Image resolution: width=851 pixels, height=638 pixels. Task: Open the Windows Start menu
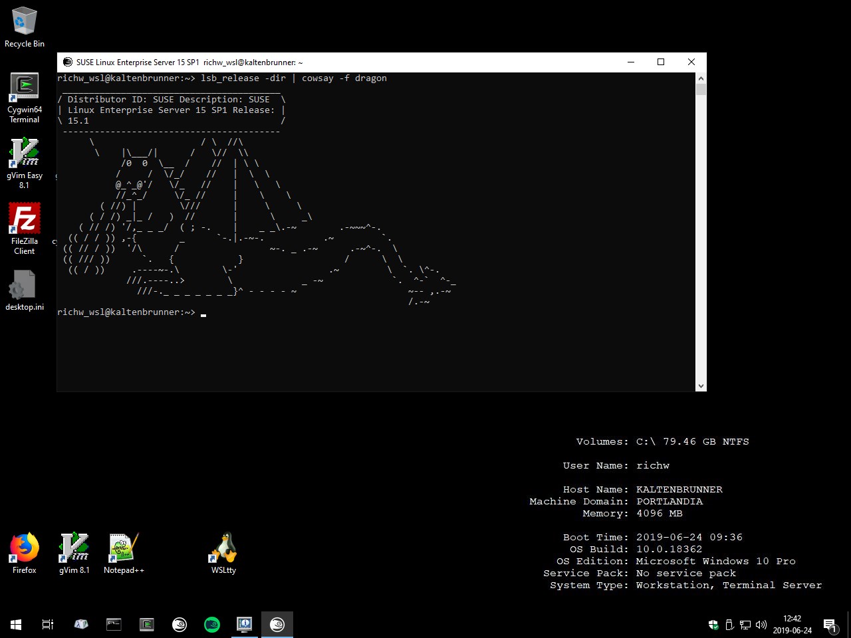(16, 624)
